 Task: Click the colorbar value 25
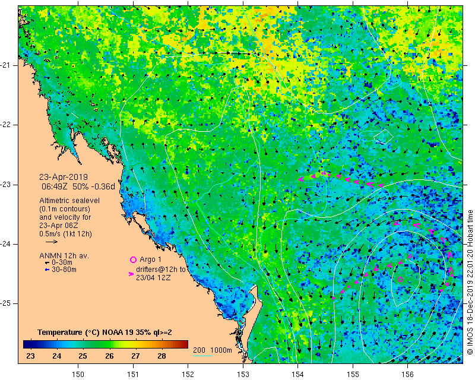[x=83, y=356]
